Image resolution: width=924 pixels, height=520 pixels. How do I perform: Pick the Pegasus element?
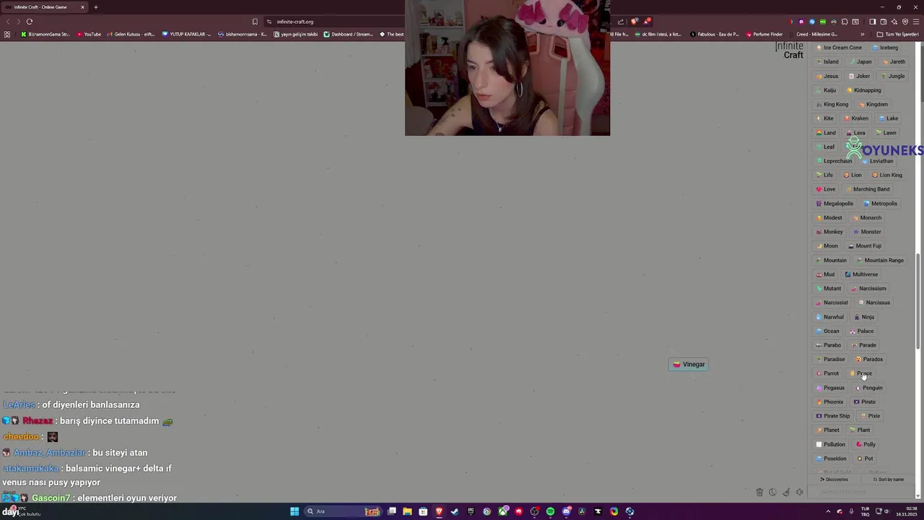pyautogui.click(x=830, y=388)
